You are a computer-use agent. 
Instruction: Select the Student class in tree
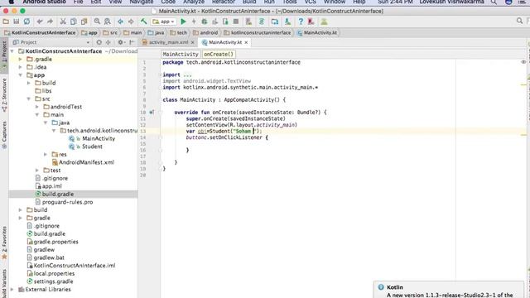tap(86, 147)
